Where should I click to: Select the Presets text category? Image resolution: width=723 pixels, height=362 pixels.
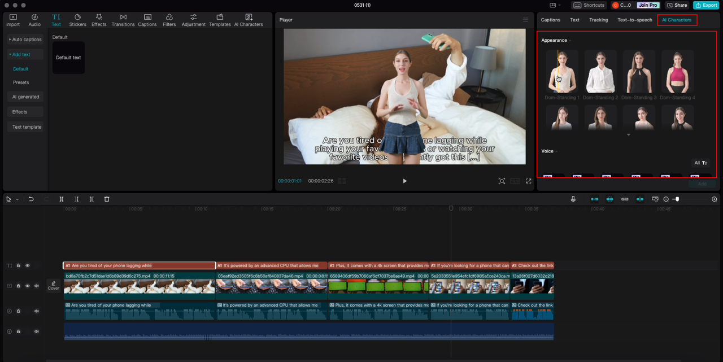click(x=21, y=82)
